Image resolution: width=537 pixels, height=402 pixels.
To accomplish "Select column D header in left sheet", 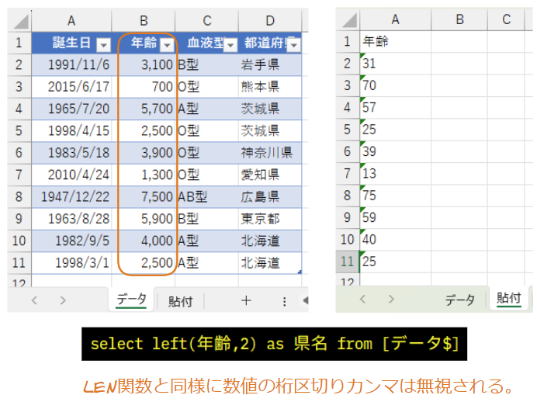I will (x=270, y=21).
